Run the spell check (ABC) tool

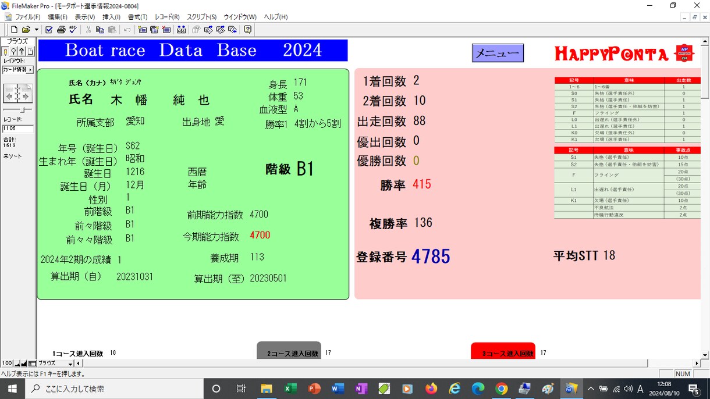click(73, 30)
